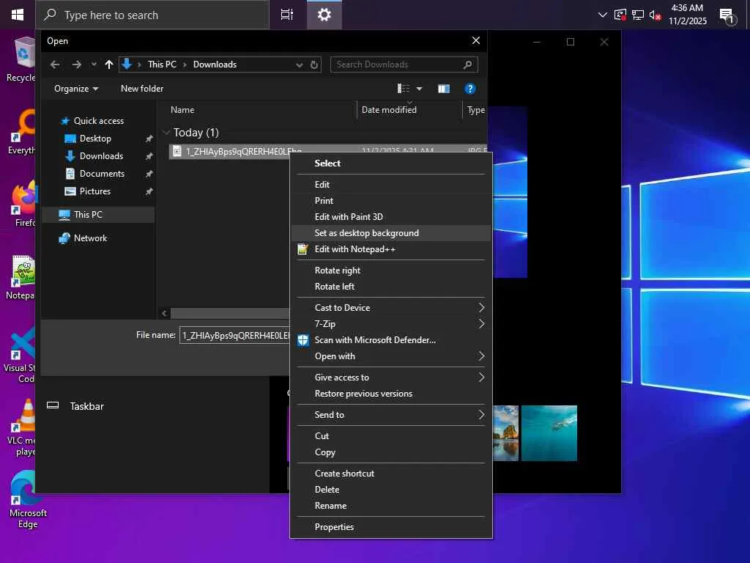Viewport: 750px width, 563px height.
Task: Choose Set as desktop background
Action: [366, 233]
